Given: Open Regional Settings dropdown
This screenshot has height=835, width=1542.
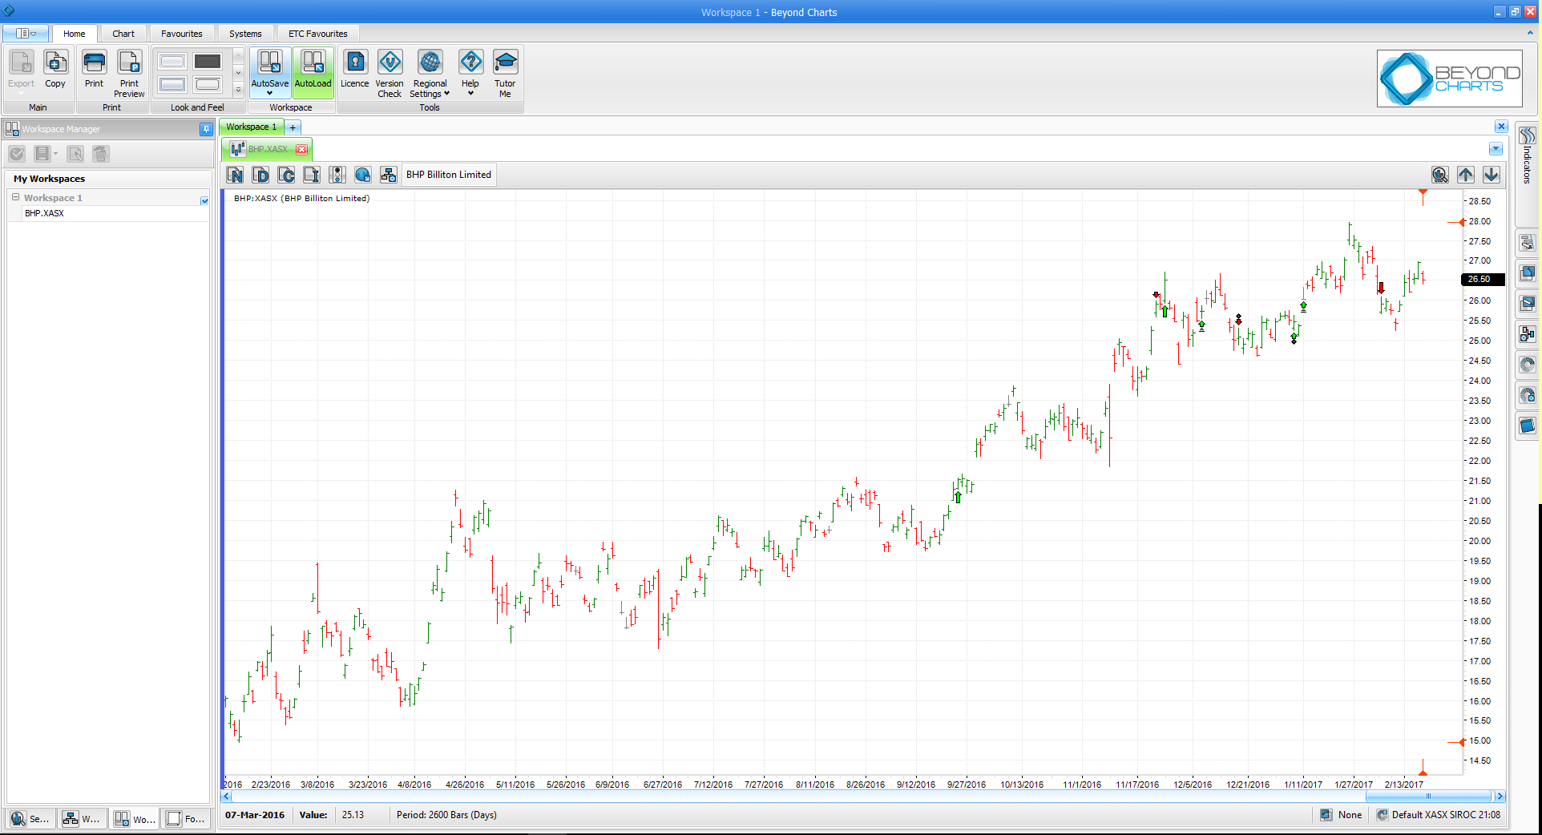Looking at the screenshot, I should pos(430,74).
